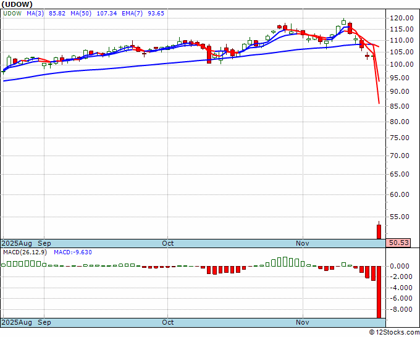
Task: Click the 105.00 price axis label
Action: [401, 52]
